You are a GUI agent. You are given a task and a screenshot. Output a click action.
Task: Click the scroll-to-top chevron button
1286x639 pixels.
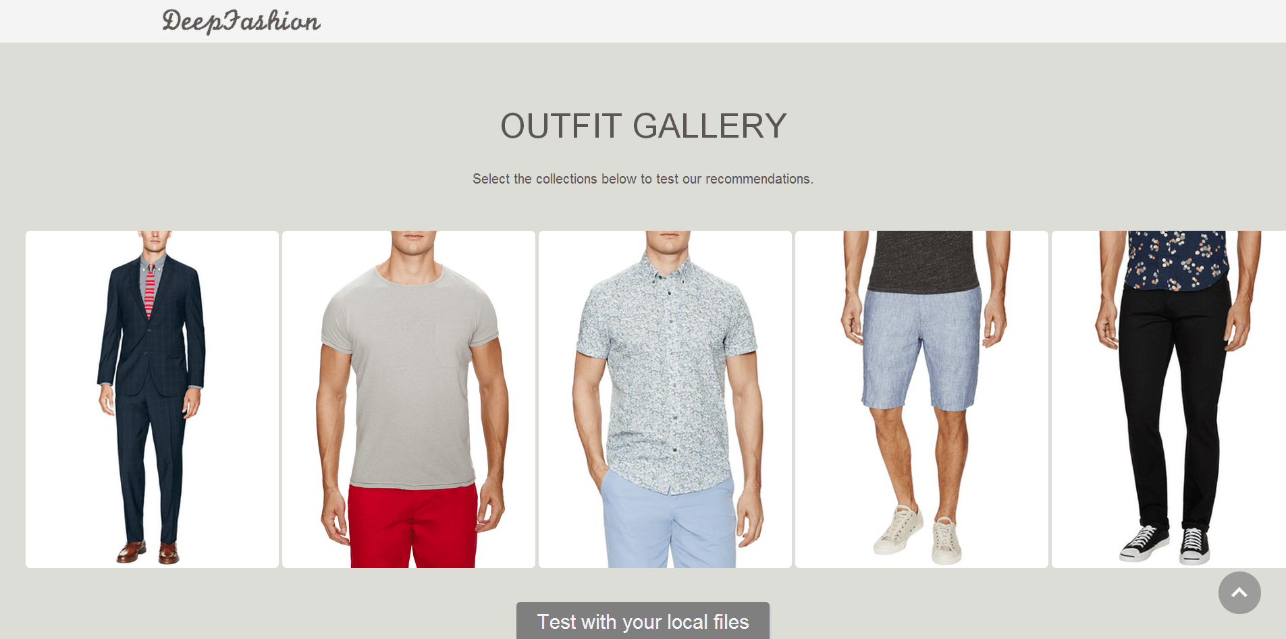pyautogui.click(x=1239, y=592)
